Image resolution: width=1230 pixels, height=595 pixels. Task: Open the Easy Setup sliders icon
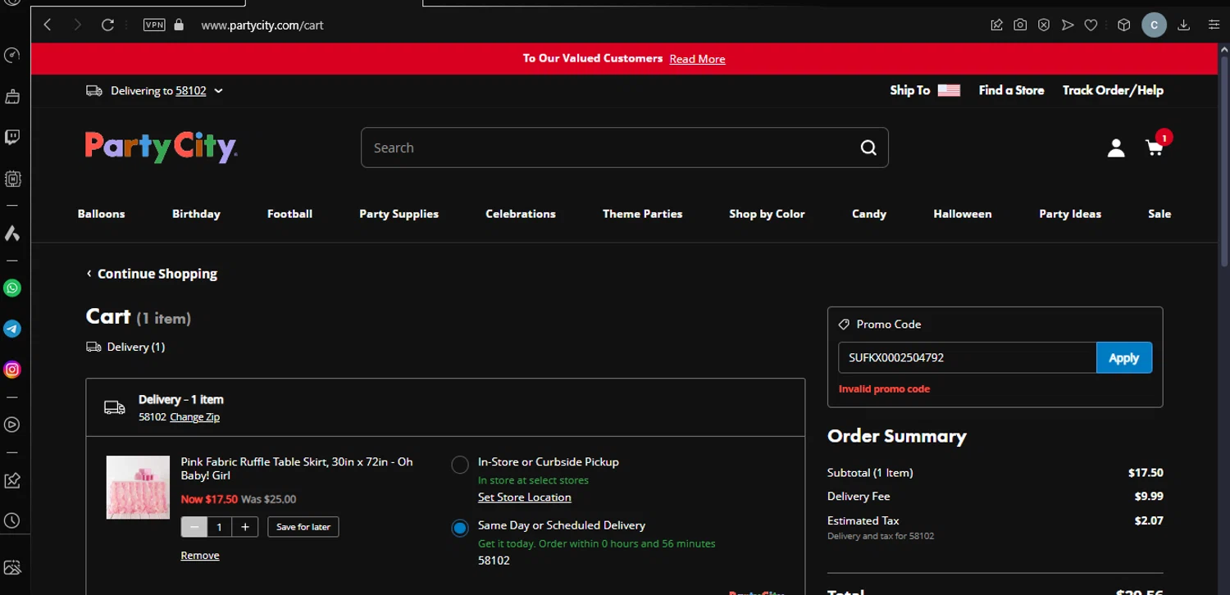[x=1214, y=25]
